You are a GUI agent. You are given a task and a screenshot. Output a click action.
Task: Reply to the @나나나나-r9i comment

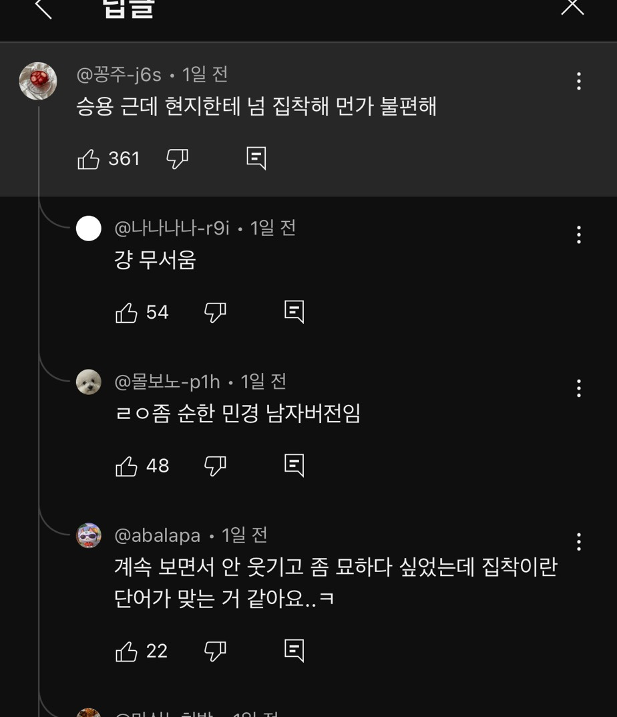(294, 311)
